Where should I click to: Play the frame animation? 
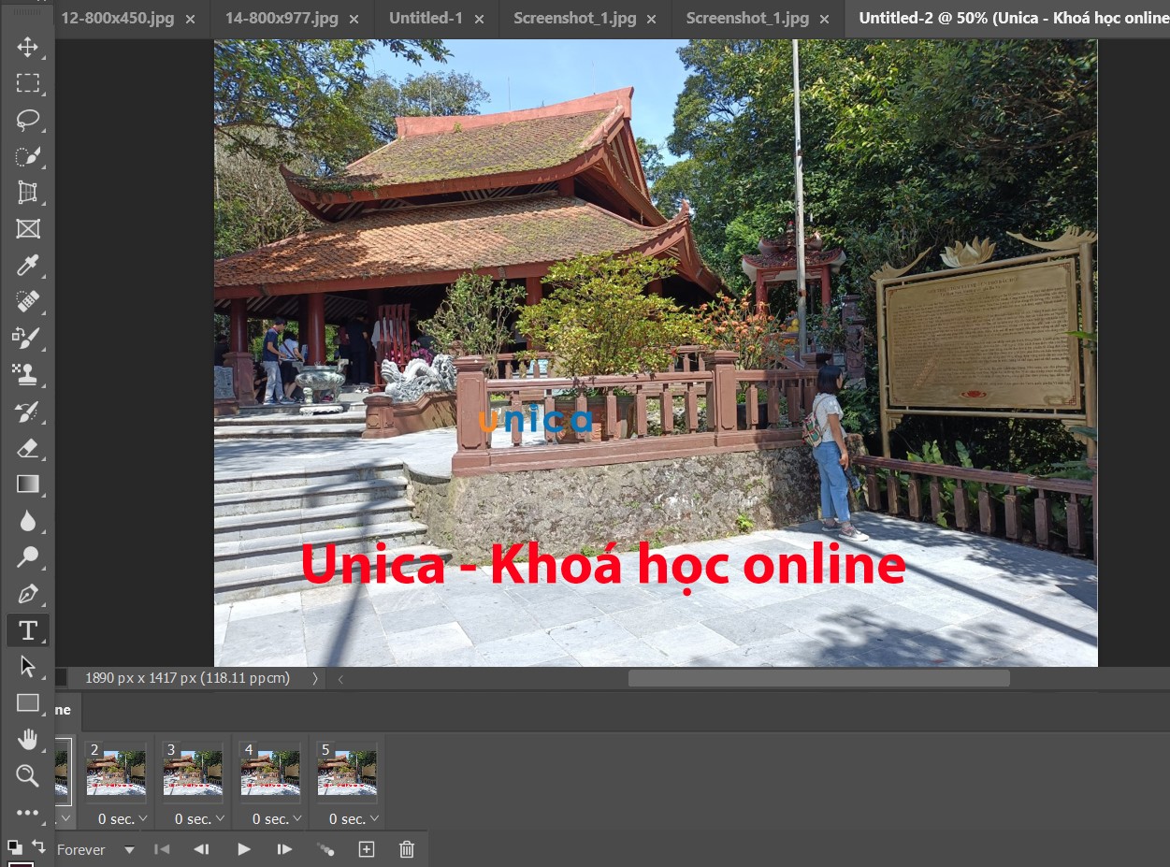244,849
